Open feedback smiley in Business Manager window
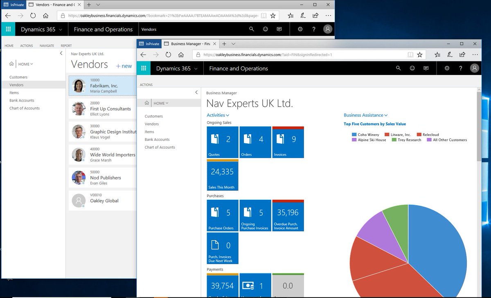The width and height of the screenshot is (491, 298). 412,68
